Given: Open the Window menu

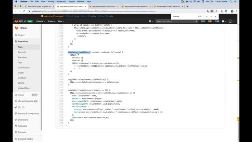Looking at the screenshot, I should click(x=80, y=2).
